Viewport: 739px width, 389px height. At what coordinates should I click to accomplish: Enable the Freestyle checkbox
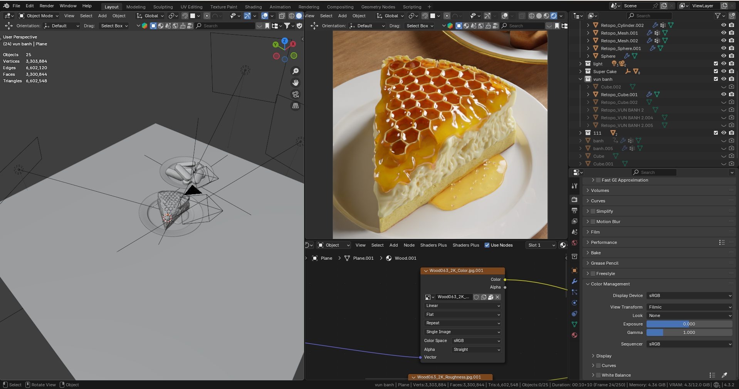(593, 274)
